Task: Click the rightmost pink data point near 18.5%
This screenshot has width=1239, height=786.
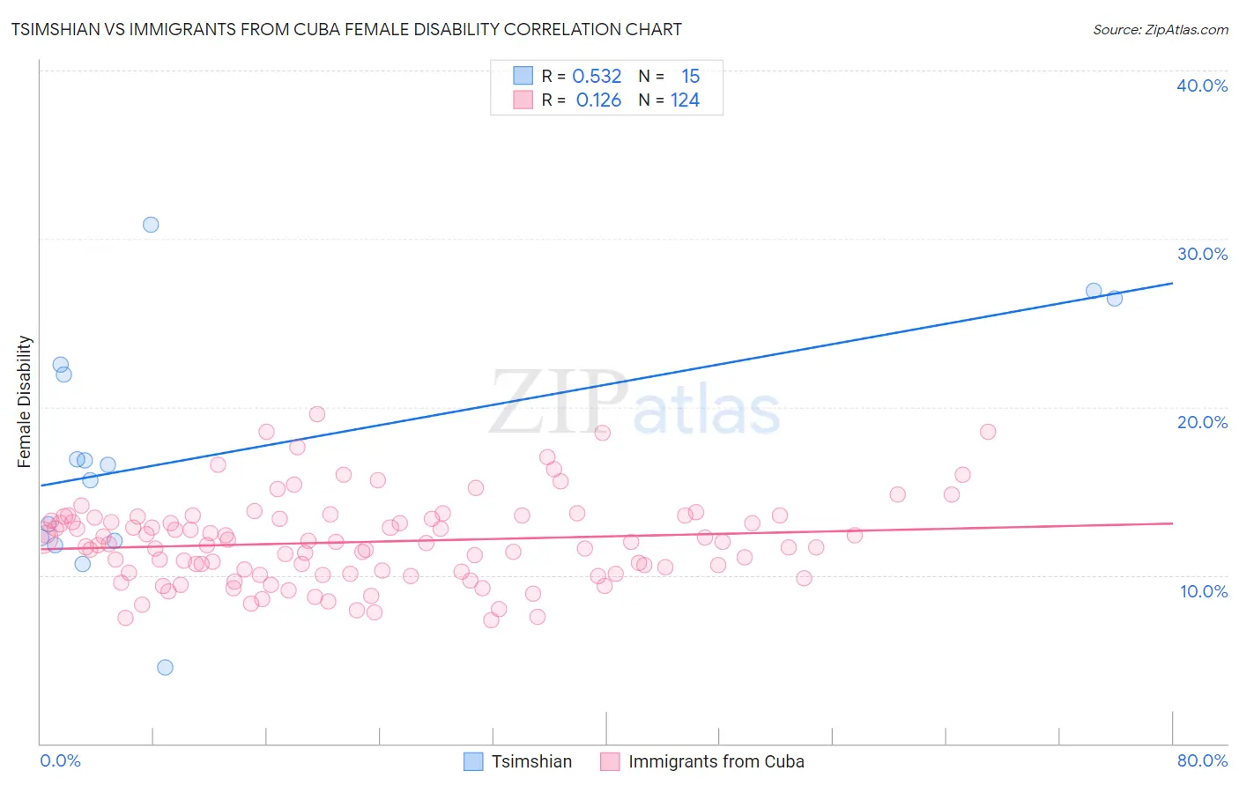Action: point(988,432)
